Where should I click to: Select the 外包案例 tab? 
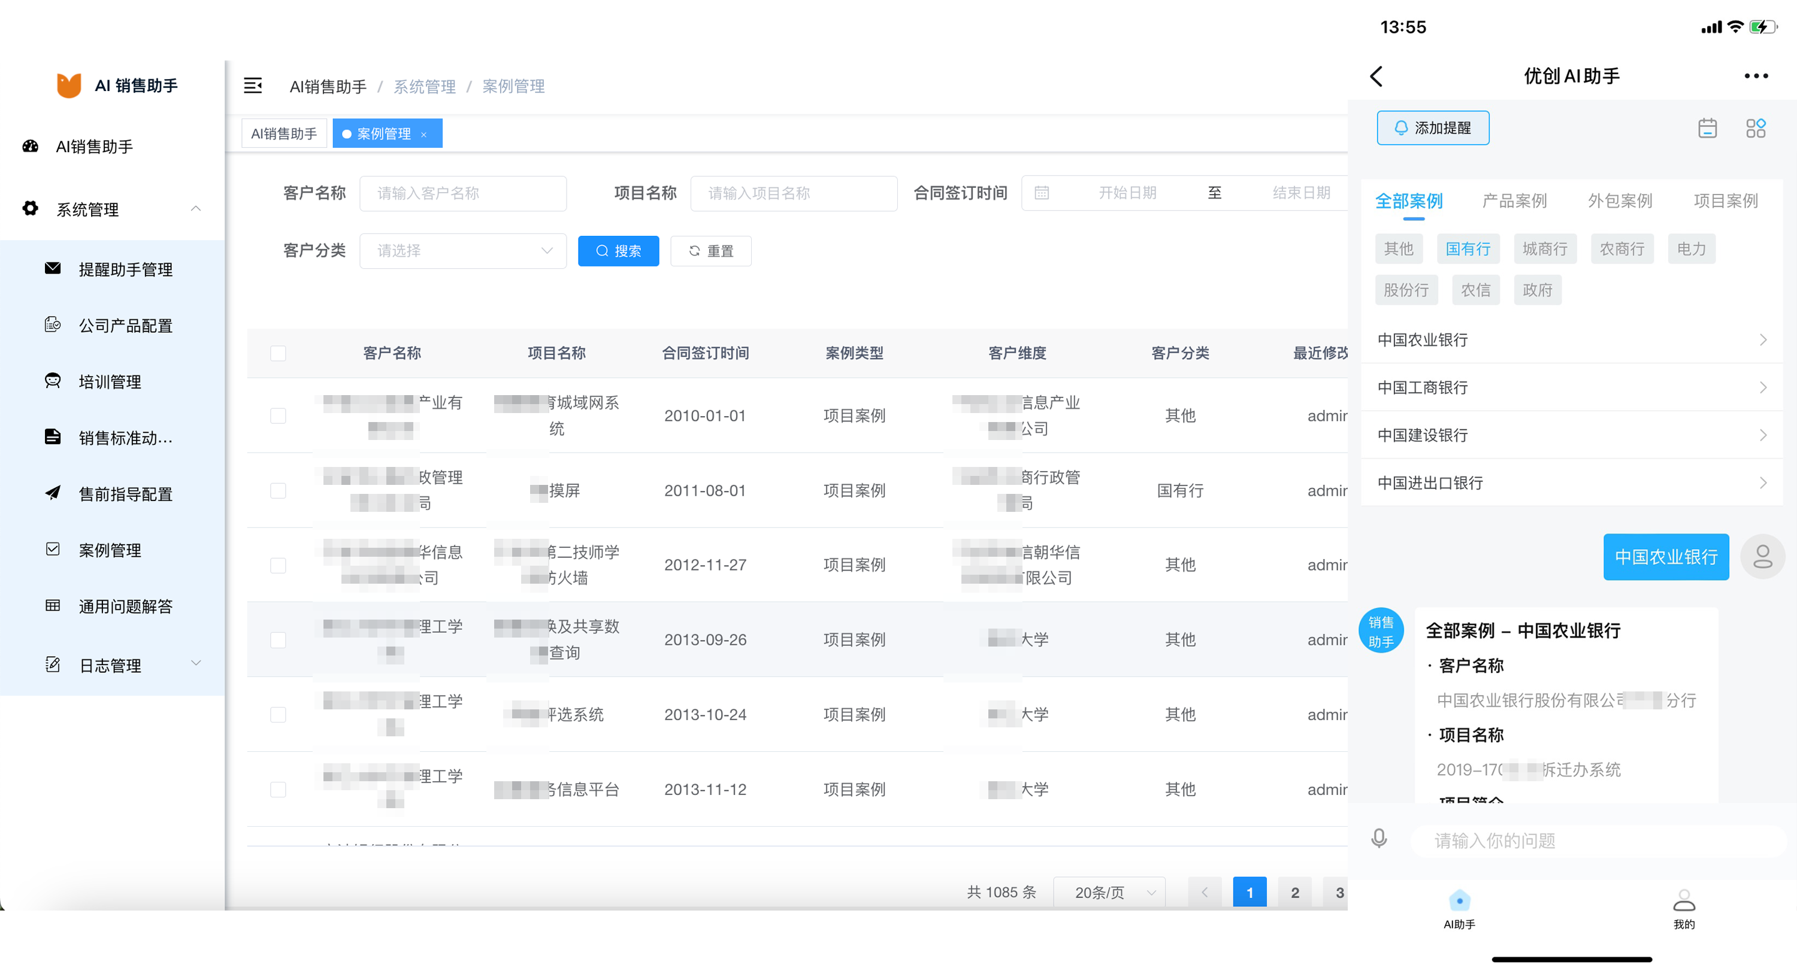(x=1620, y=202)
